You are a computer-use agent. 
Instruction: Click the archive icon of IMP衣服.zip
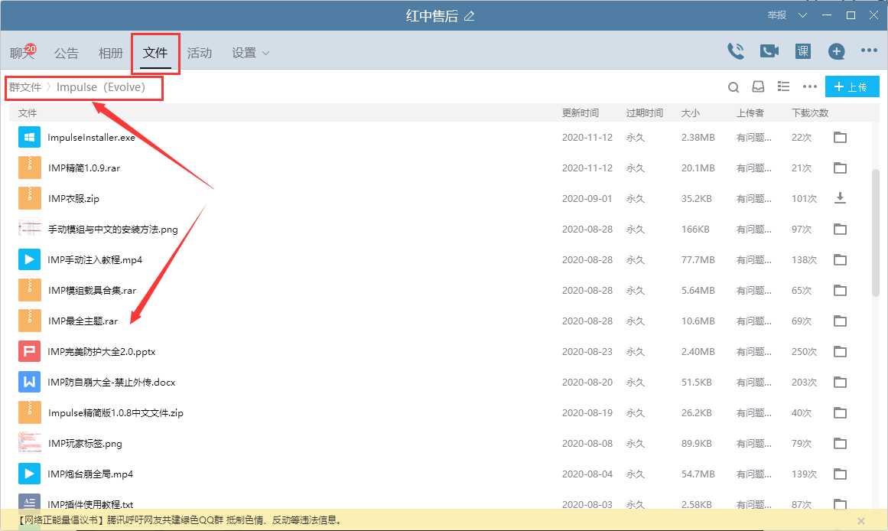(x=30, y=198)
